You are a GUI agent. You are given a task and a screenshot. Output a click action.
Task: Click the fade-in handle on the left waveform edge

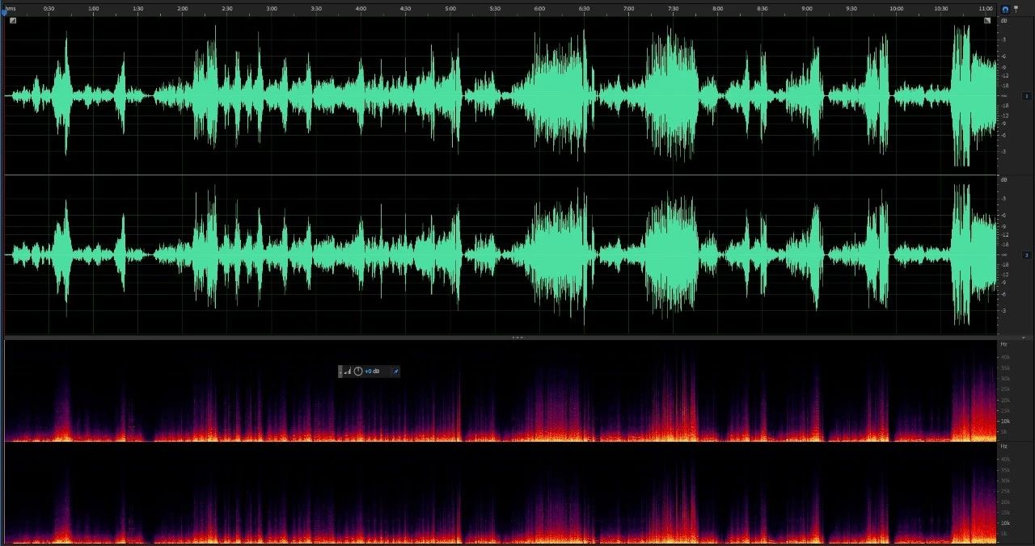click(x=13, y=20)
